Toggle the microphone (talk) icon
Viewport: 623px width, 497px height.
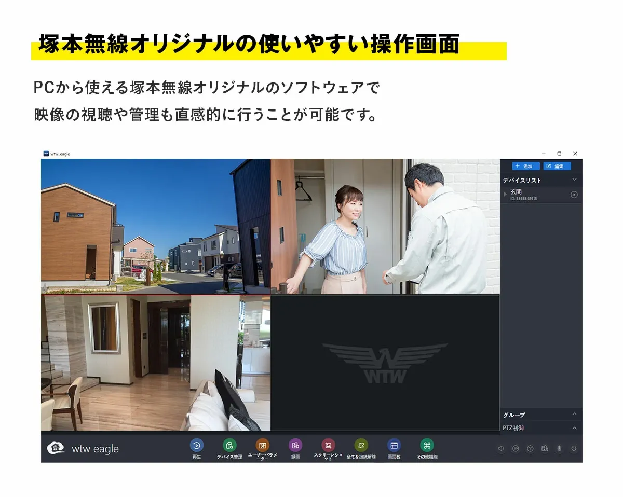click(559, 448)
